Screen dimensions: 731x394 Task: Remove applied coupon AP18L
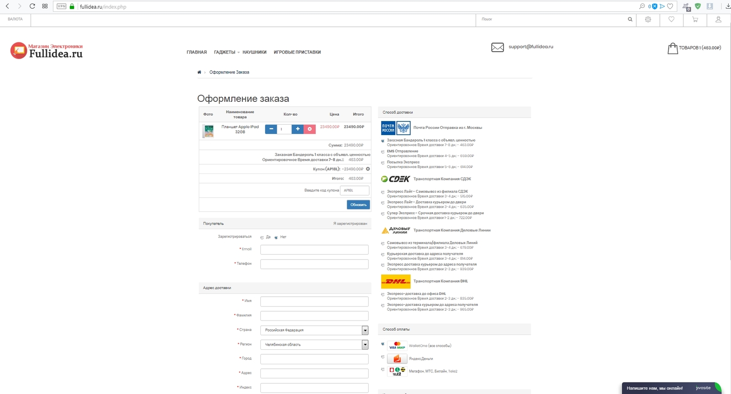tap(368, 169)
